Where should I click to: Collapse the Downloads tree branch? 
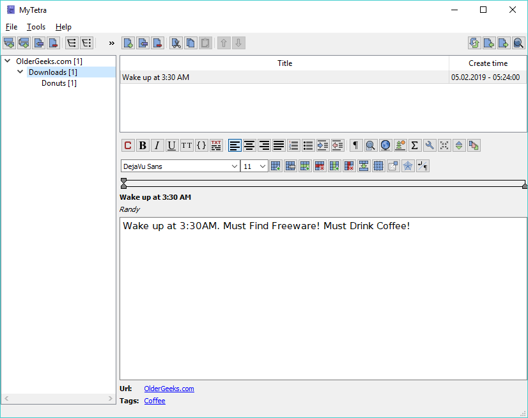(20, 72)
